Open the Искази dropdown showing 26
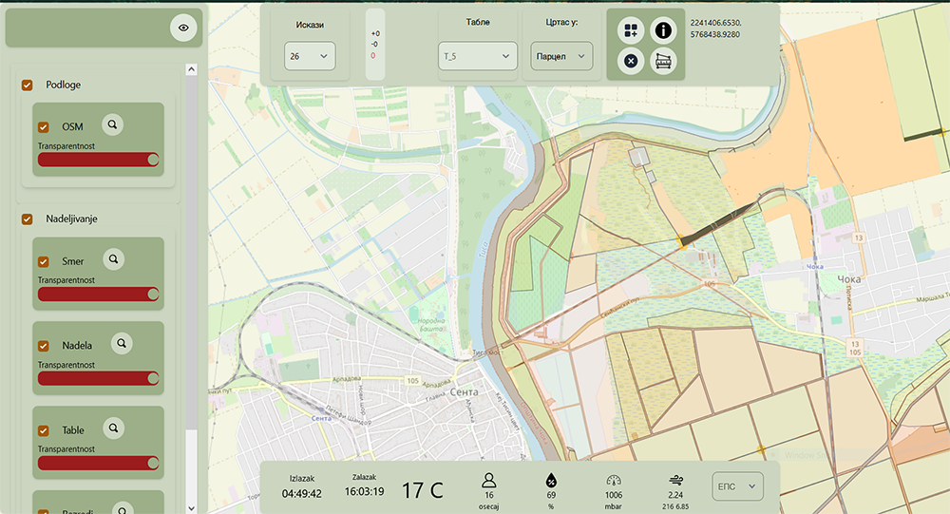The image size is (950, 514). tap(310, 56)
